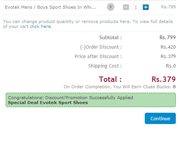Click the Price after Discount value Rs.379
The height and width of the screenshot is (141, 180).
(168, 57)
